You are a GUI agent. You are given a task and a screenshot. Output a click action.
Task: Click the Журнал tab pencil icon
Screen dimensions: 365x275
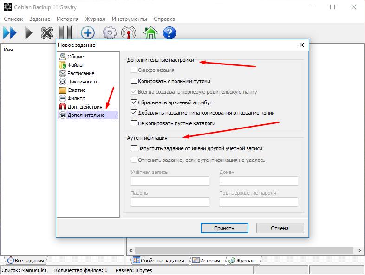click(232, 260)
